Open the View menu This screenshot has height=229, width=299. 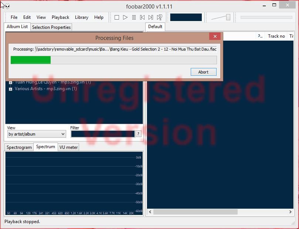41,17
